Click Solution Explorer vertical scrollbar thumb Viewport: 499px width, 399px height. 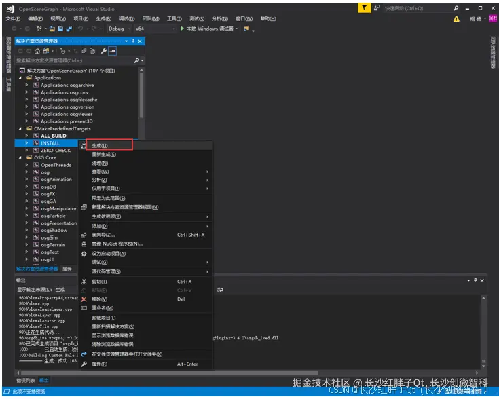(141, 96)
